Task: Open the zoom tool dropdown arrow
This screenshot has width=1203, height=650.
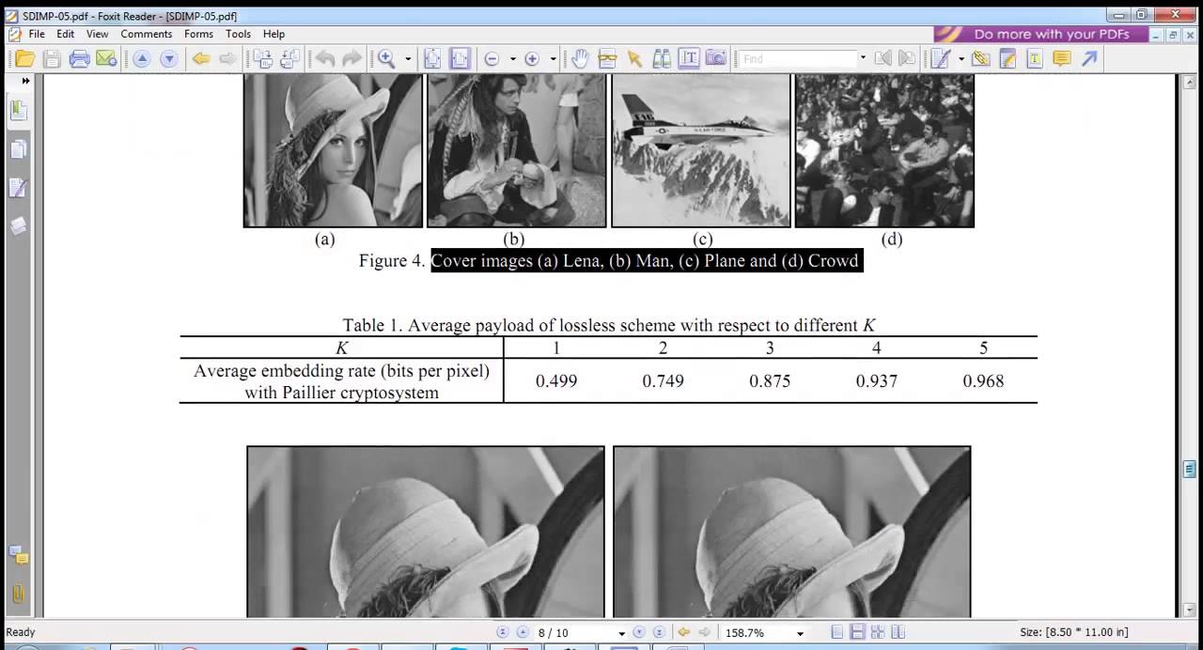Action: [x=408, y=59]
